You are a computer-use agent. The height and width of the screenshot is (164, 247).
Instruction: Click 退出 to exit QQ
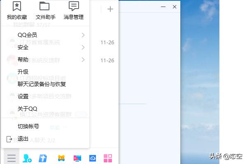pos(23,139)
